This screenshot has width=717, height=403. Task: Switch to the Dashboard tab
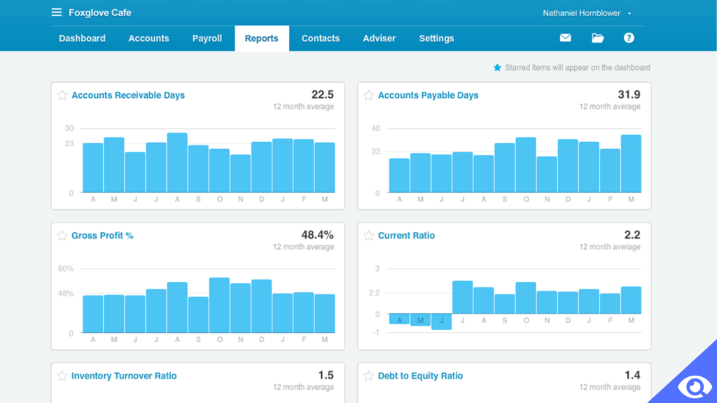tap(82, 38)
